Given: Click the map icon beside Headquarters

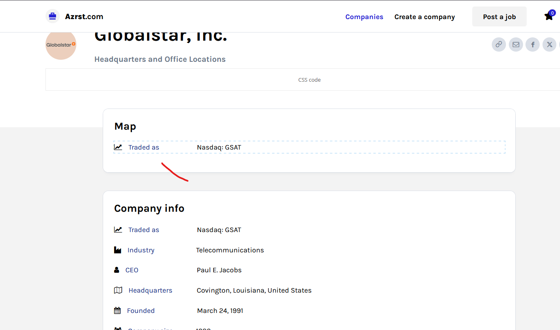Looking at the screenshot, I should tap(118, 290).
